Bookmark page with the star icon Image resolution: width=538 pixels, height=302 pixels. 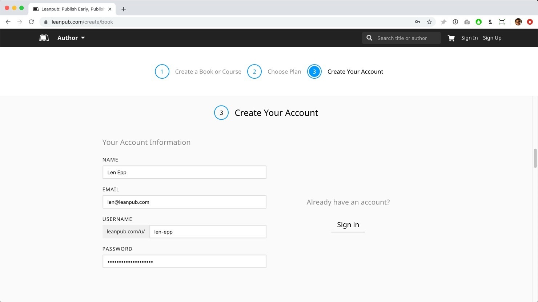tap(429, 22)
